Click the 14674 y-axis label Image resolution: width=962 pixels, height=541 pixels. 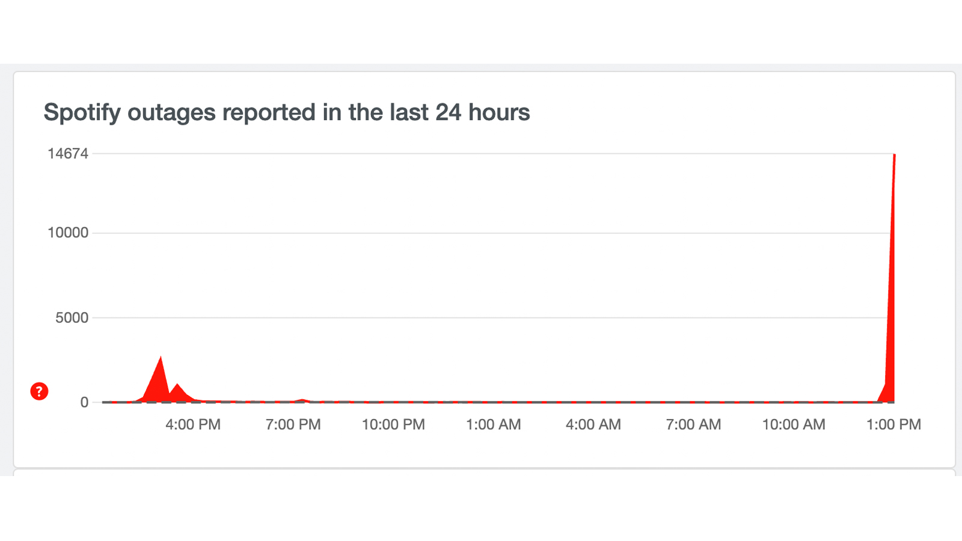[68, 154]
